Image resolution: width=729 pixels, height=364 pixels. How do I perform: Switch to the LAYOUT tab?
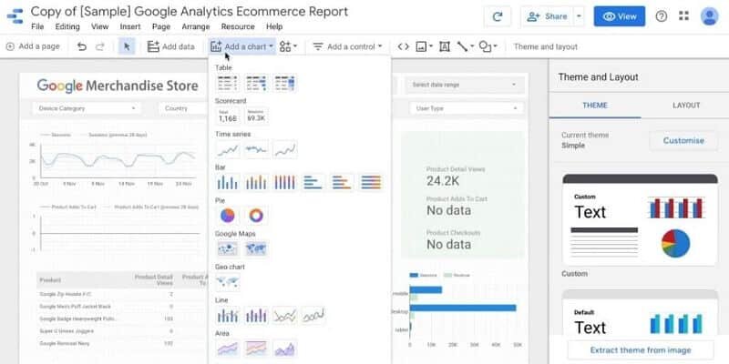[686, 106]
